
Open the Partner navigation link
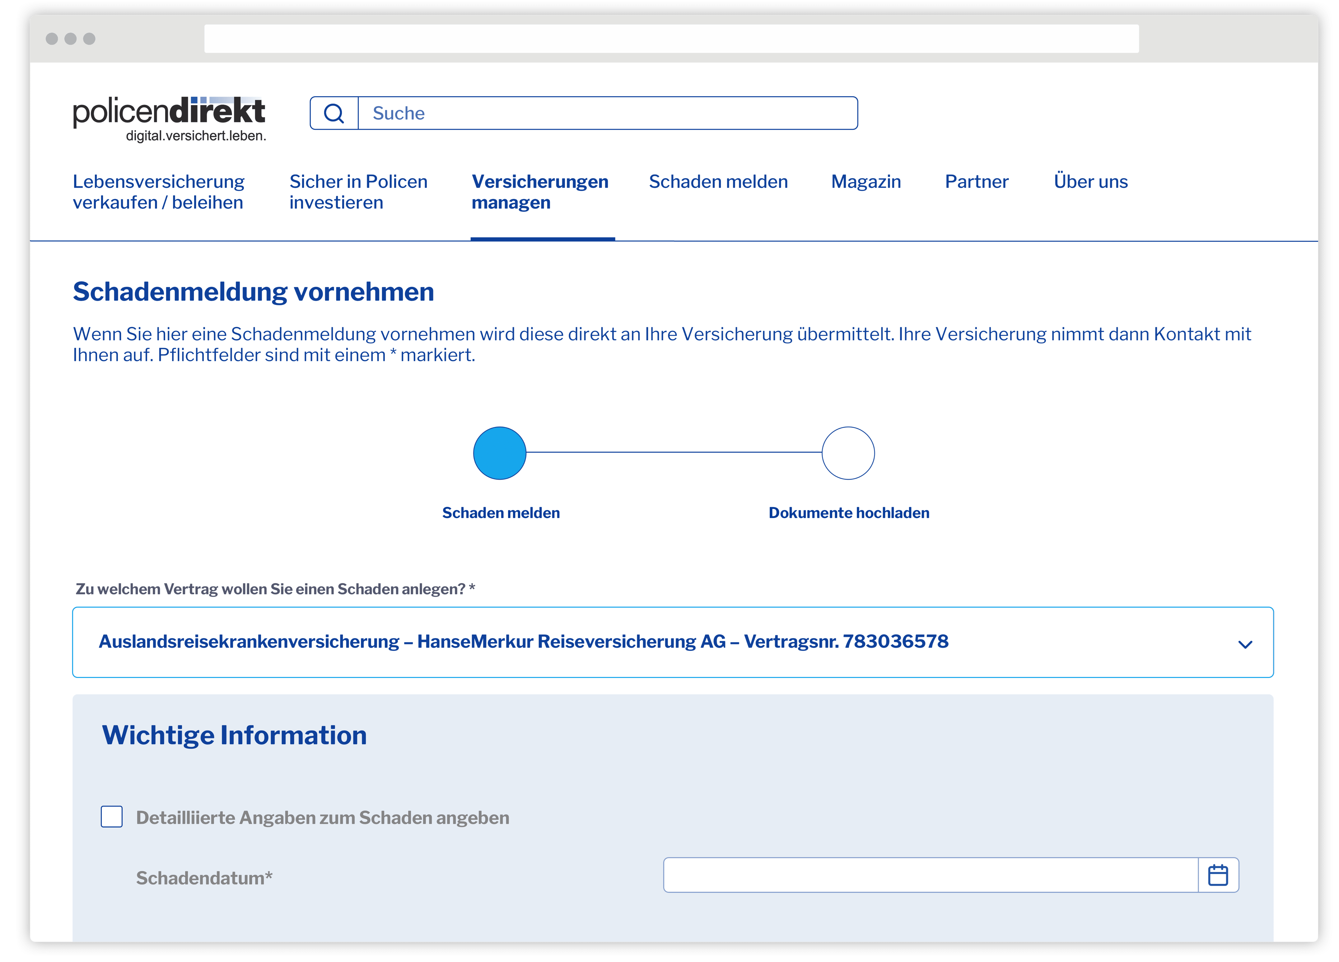(x=977, y=181)
